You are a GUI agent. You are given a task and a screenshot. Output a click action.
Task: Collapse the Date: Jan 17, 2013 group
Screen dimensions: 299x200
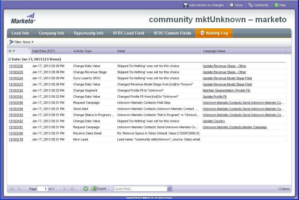coord(10,59)
